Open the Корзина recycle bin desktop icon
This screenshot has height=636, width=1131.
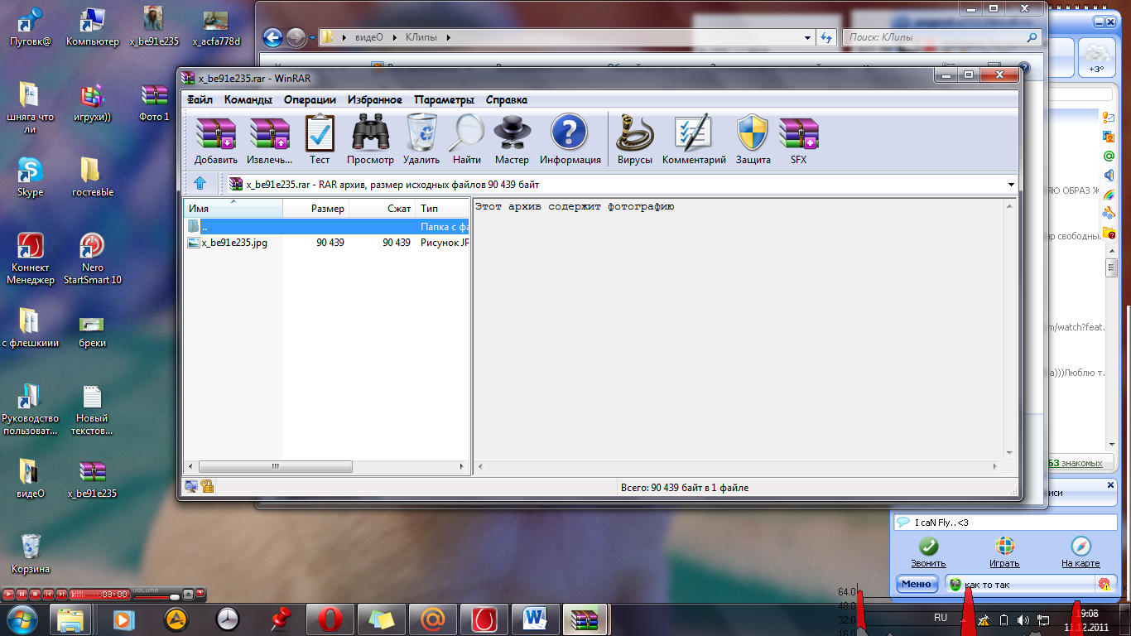pyautogui.click(x=31, y=554)
